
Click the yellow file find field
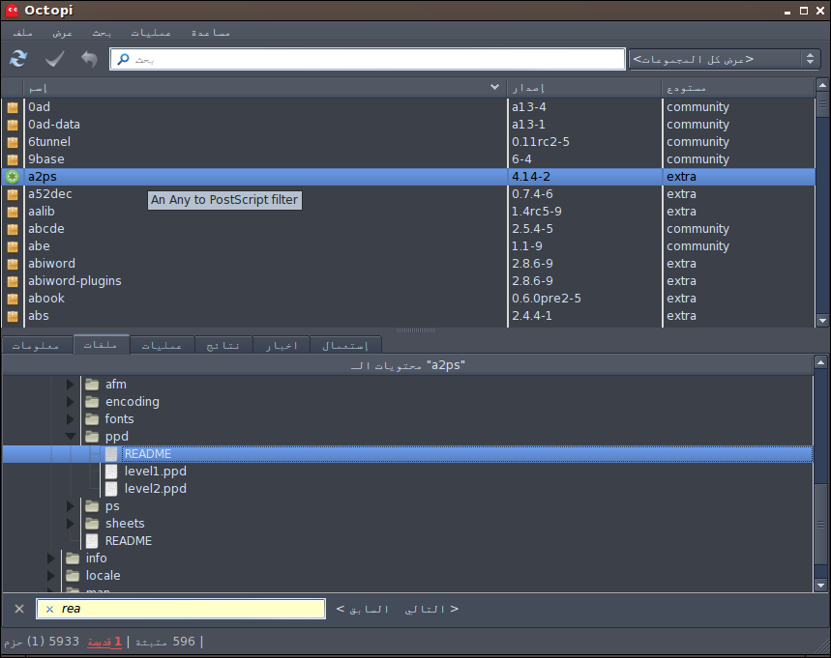(x=181, y=609)
